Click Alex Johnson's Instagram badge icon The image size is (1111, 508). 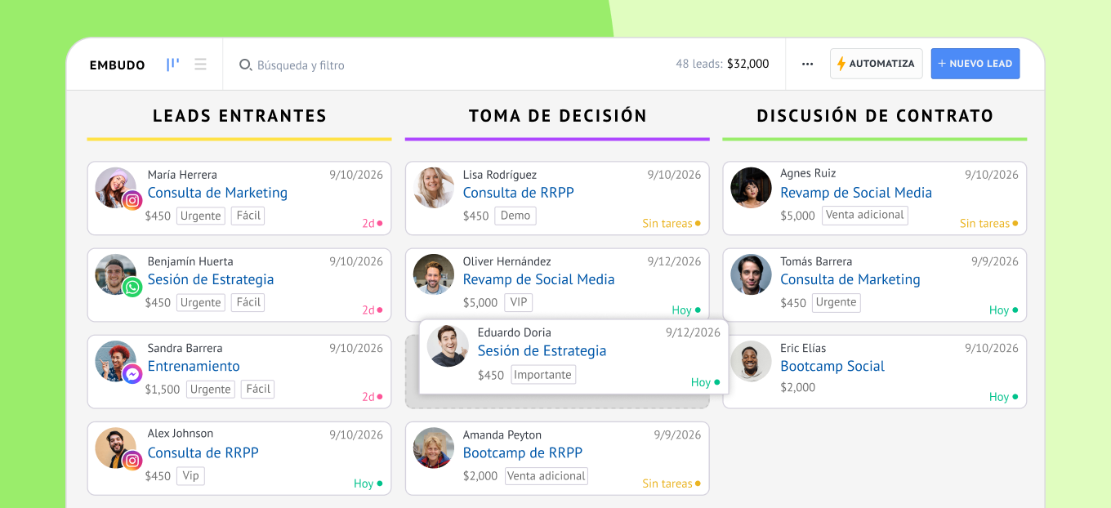point(132,461)
